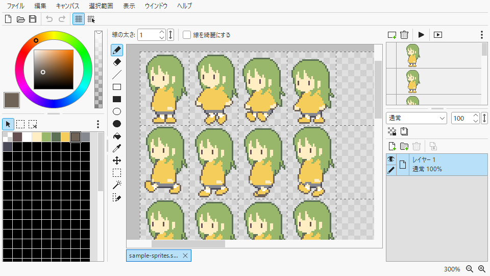Merge layer down icon

coord(433,146)
